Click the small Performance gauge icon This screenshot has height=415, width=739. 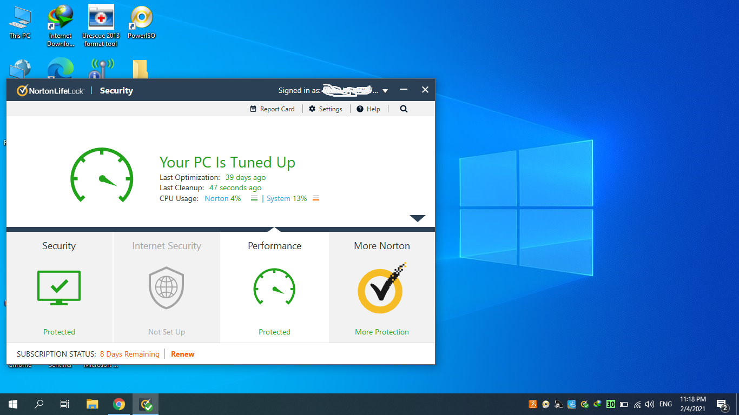tap(274, 287)
